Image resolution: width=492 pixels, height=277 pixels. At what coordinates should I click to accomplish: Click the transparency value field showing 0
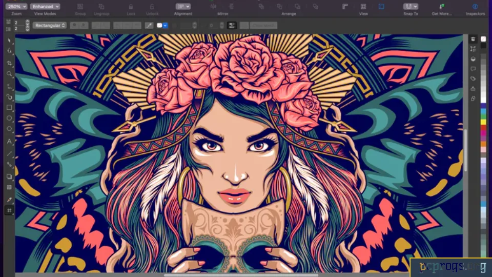pos(212,26)
